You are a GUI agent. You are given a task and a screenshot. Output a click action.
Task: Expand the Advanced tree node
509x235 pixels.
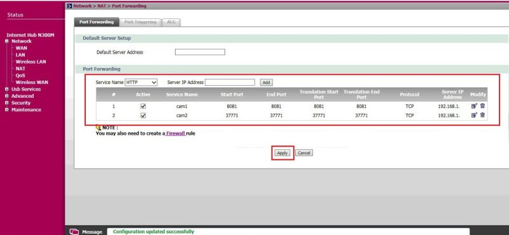pos(6,96)
